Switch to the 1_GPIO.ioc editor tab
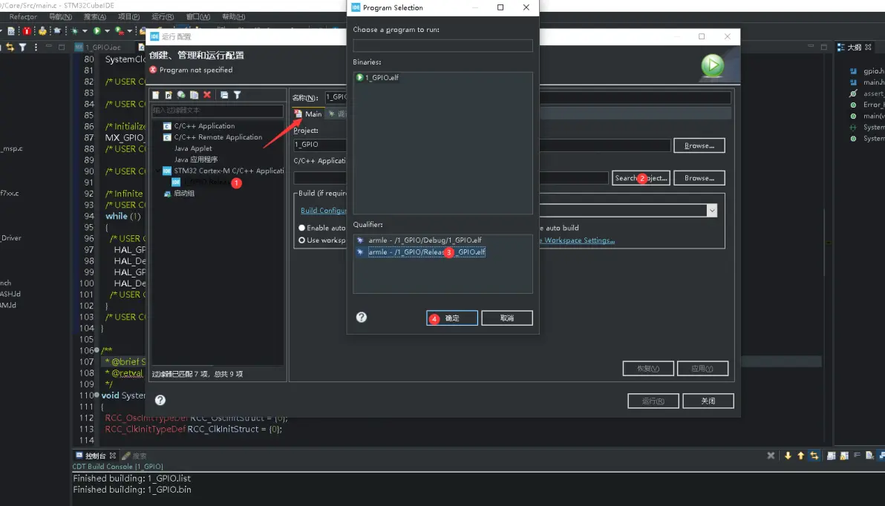 [x=99, y=47]
